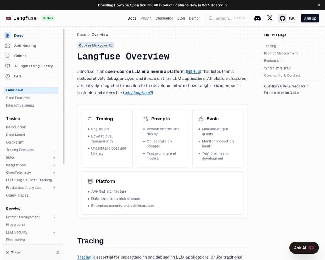The image size is (325, 260).
Task: Click the Tracing link below Tracing heading
Action: point(84,257)
